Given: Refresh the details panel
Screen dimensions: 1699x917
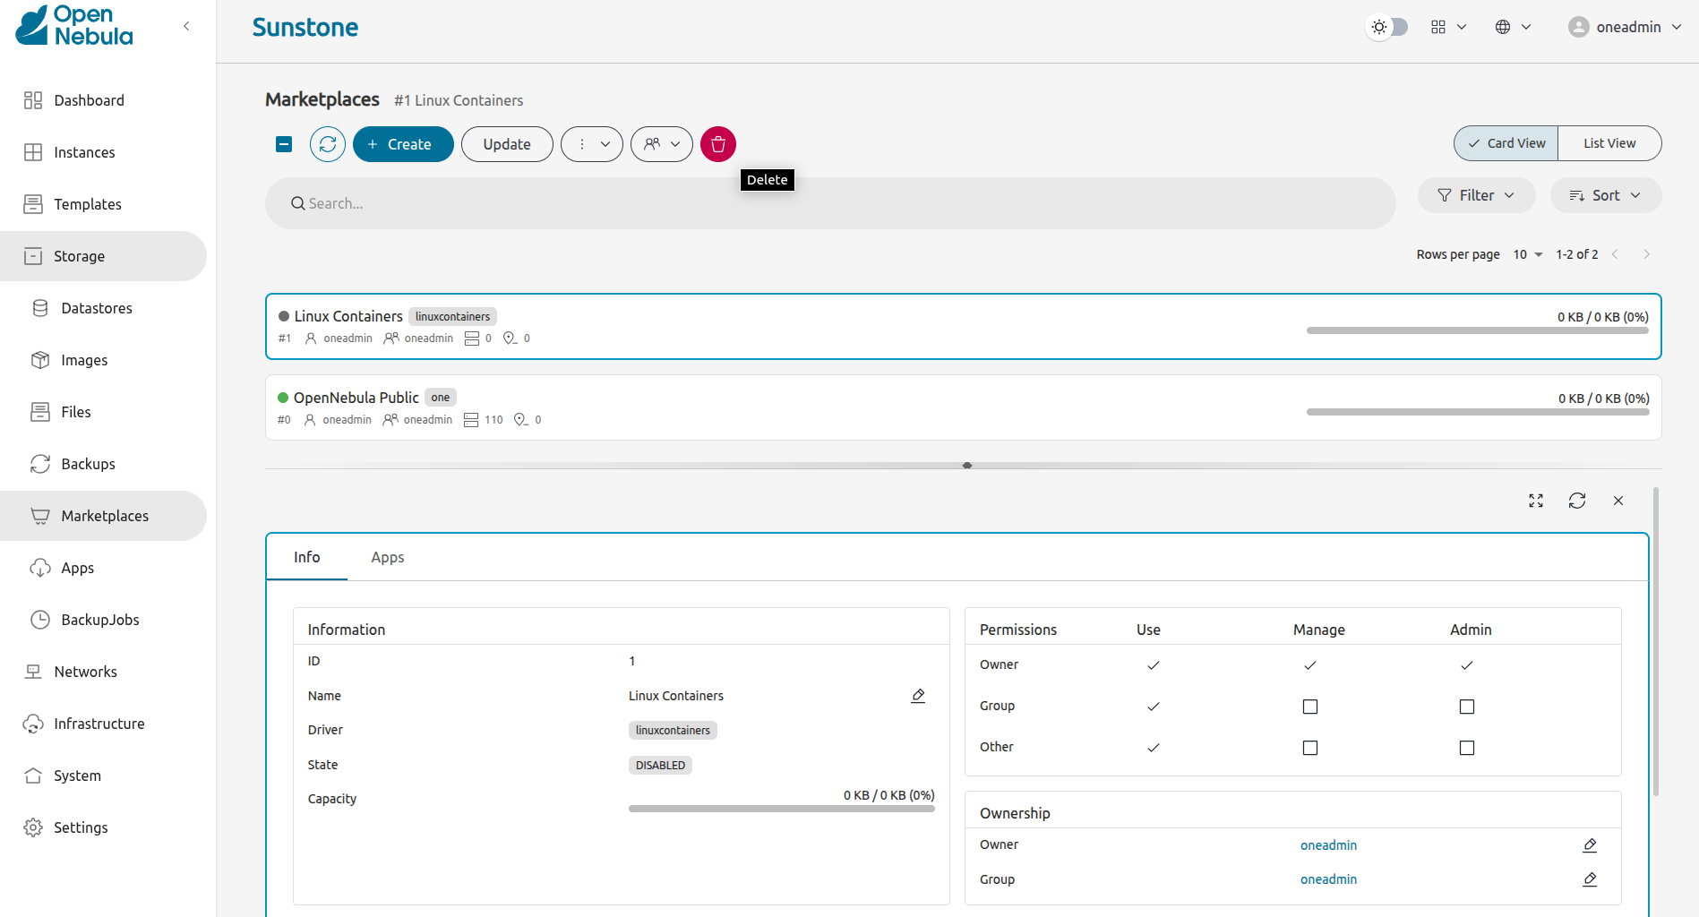Looking at the screenshot, I should [x=1577, y=501].
